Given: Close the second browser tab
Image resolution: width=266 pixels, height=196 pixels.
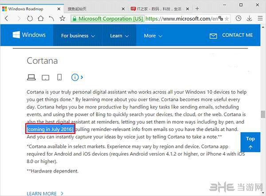Looking at the screenshot, I should pyautogui.click(x=123, y=9).
